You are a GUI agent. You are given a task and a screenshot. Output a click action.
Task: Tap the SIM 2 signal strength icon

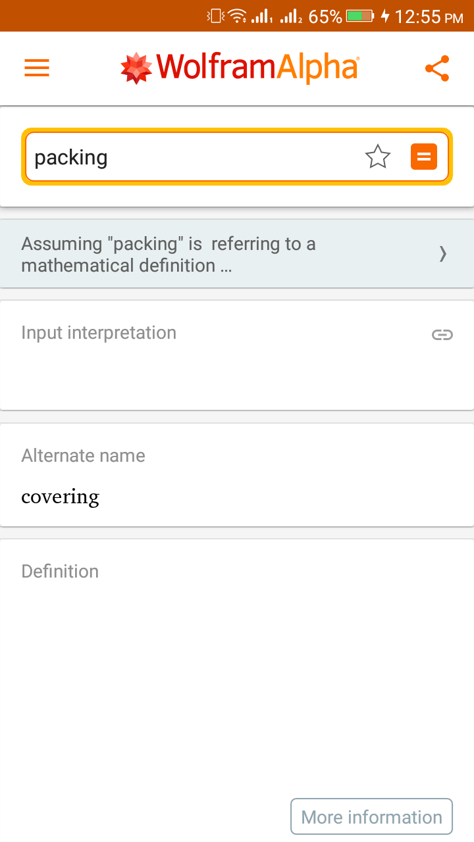[291, 16]
